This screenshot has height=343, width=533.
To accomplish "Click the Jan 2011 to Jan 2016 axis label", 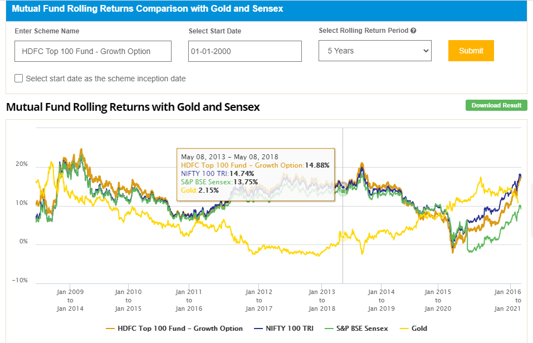I will 189,300.
